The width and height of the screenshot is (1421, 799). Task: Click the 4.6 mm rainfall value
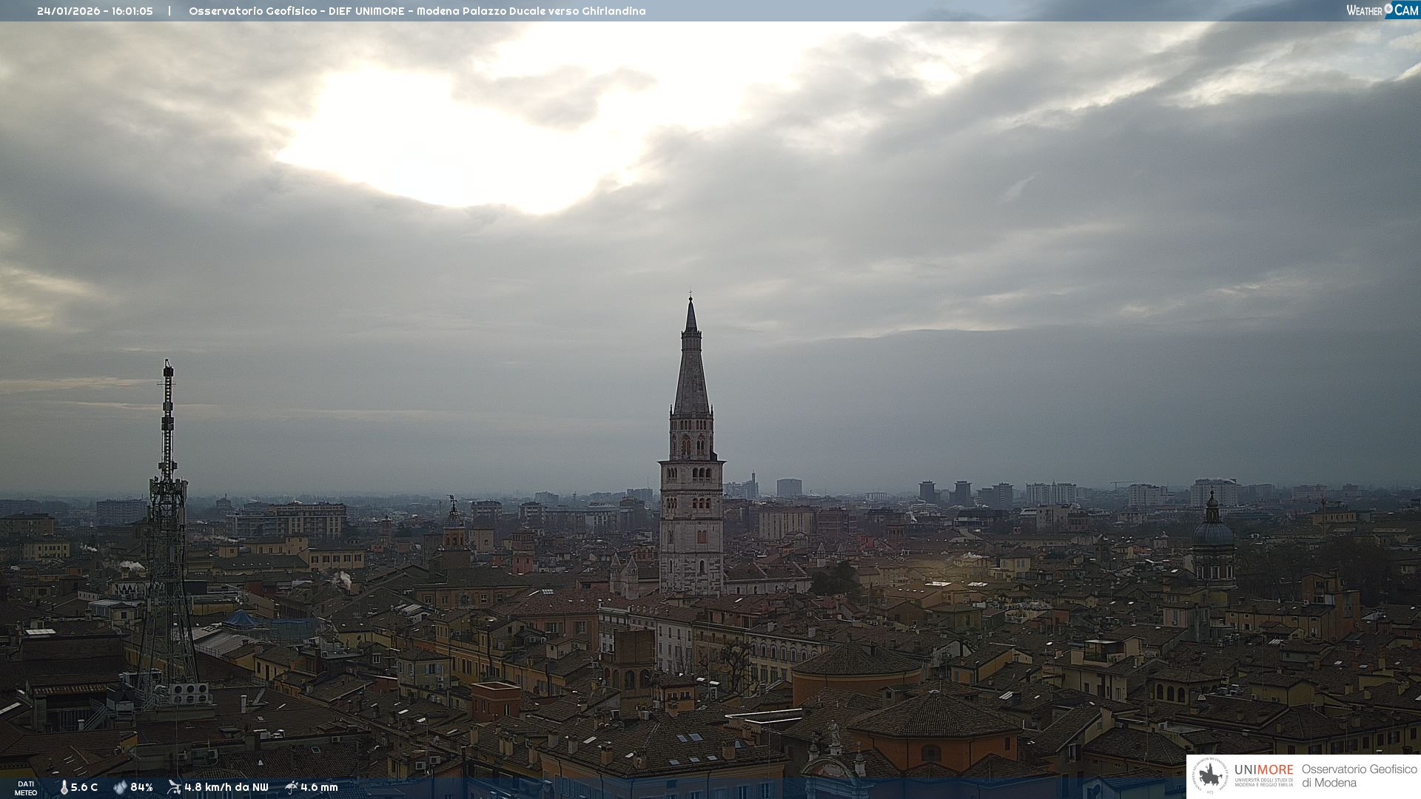click(x=319, y=787)
